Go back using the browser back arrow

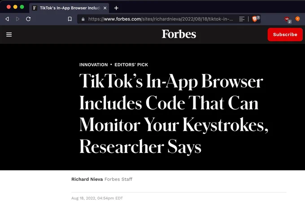[7, 19]
